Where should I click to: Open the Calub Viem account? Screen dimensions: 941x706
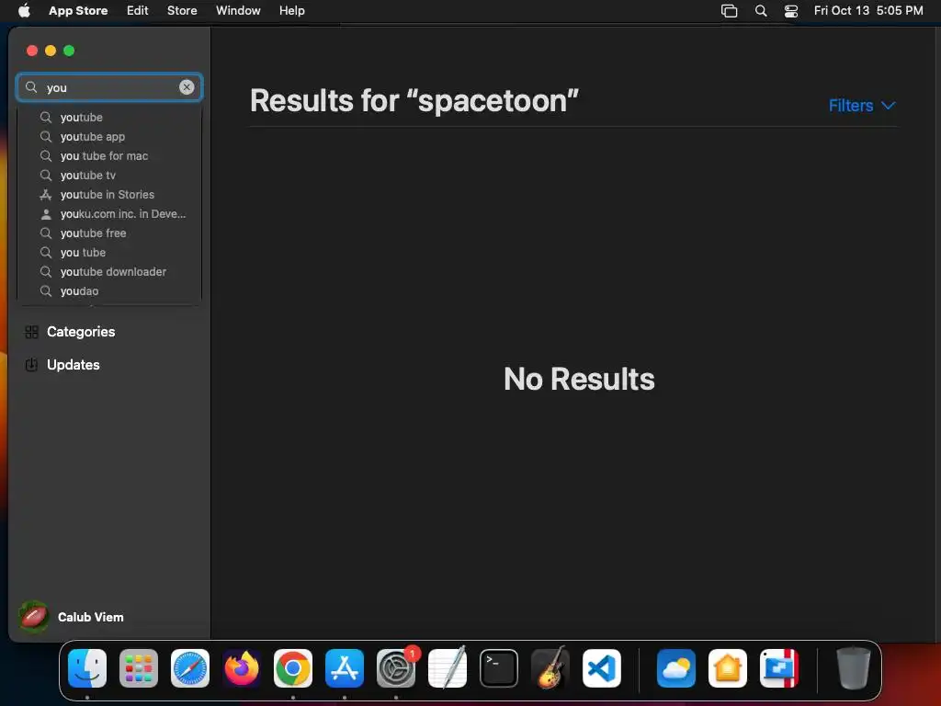pyautogui.click(x=72, y=617)
